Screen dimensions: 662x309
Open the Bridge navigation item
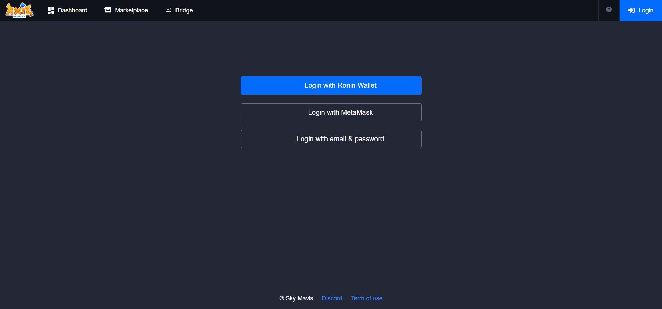(179, 10)
